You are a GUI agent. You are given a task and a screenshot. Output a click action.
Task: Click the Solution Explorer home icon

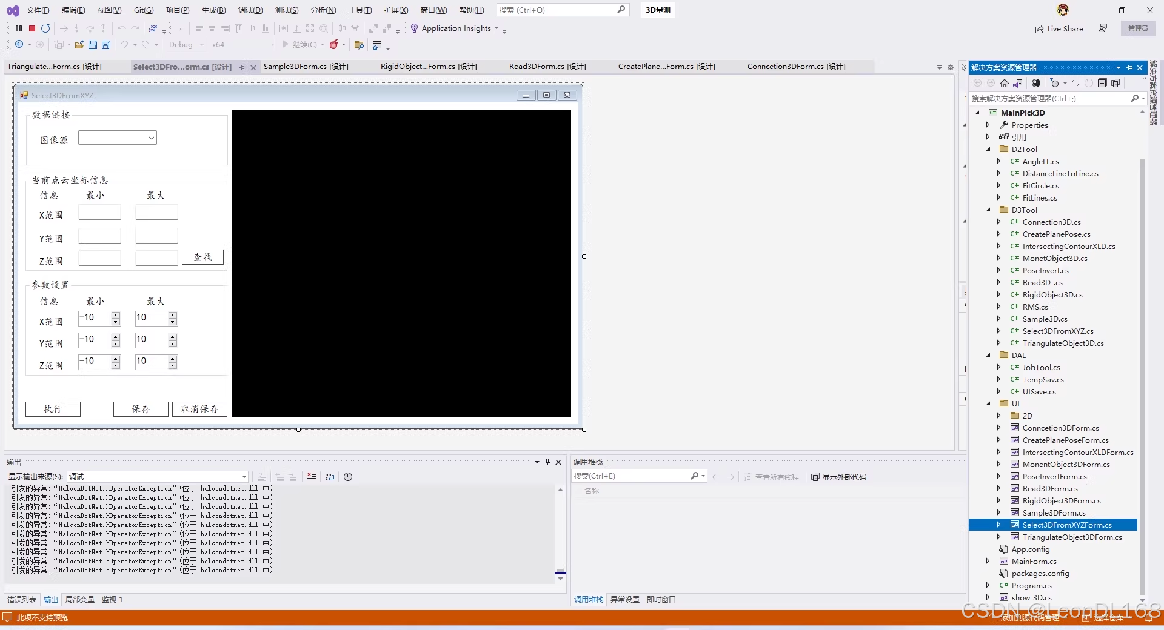[1005, 83]
